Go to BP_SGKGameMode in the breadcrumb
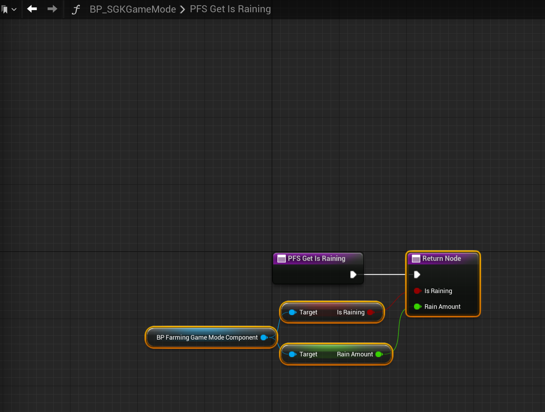 (x=133, y=9)
